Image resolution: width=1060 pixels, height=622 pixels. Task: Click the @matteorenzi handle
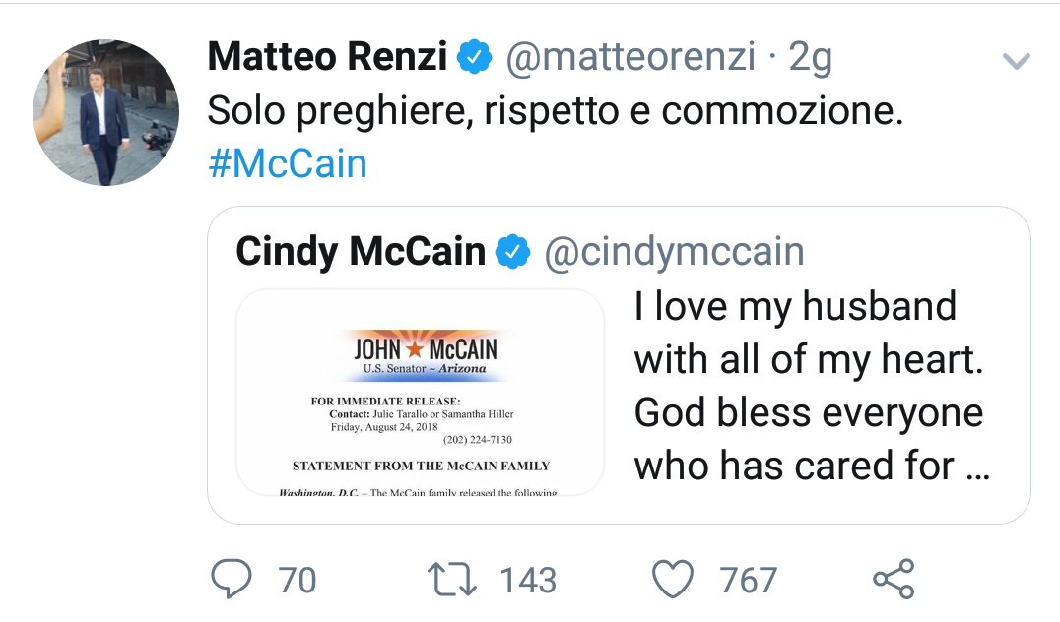point(630,59)
